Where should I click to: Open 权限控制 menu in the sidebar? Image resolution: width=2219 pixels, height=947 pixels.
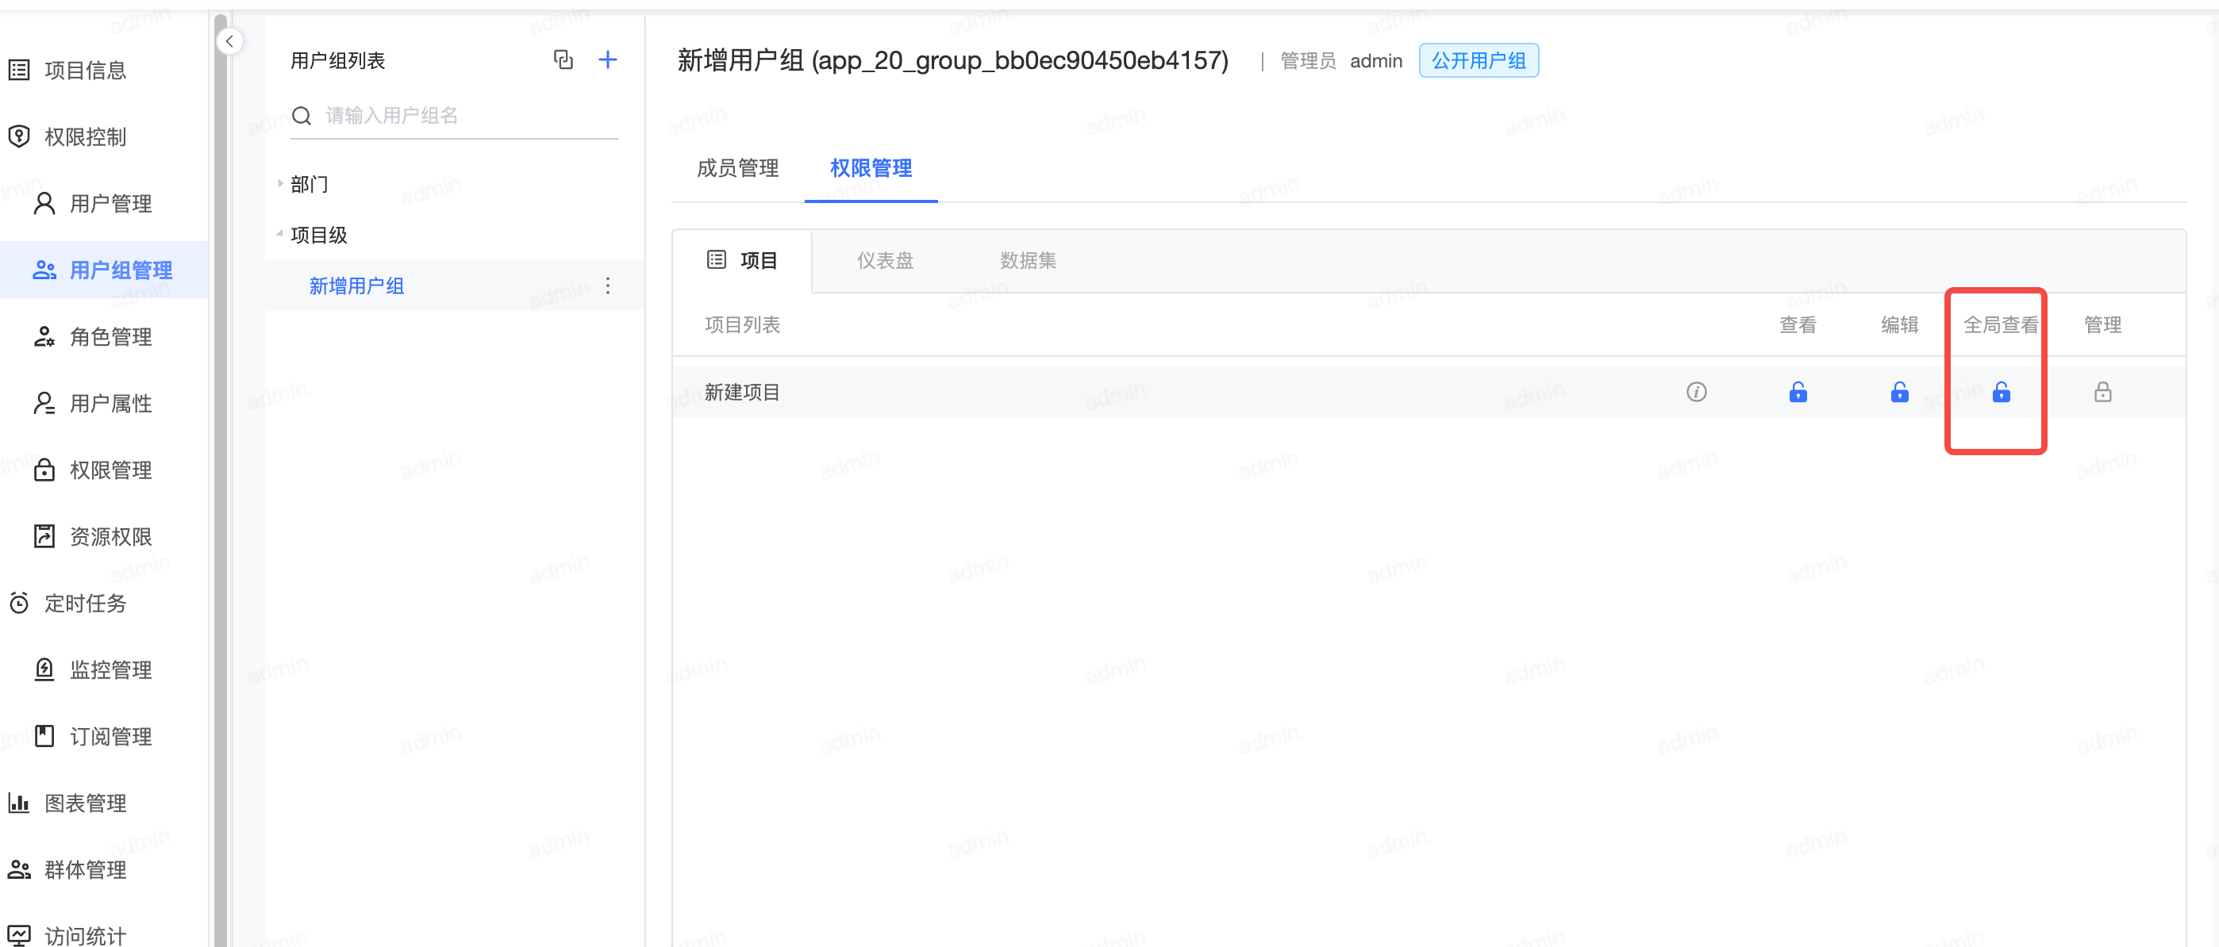(x=87, y=136)
